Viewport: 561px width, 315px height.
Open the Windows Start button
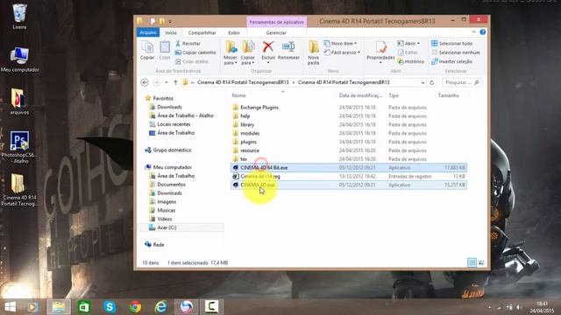point(10,307)
